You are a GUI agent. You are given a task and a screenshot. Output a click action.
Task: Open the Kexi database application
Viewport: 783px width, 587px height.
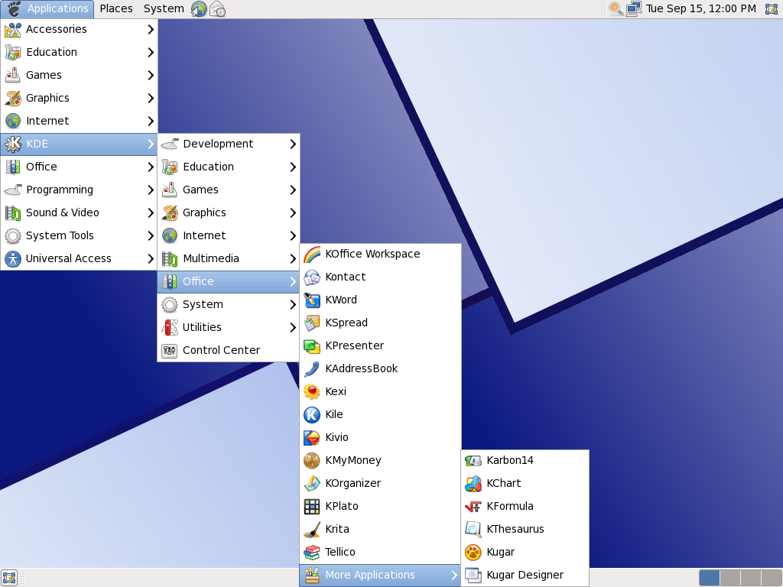click(380, 392)
